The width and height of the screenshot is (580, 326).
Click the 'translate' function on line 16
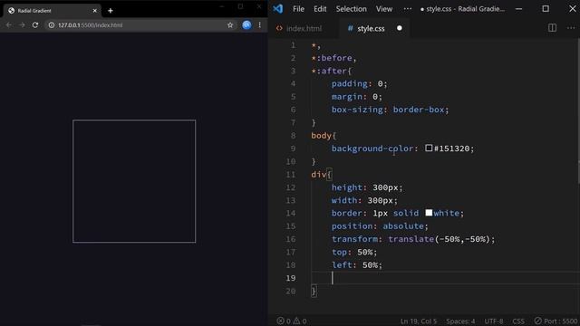[411, 239]
